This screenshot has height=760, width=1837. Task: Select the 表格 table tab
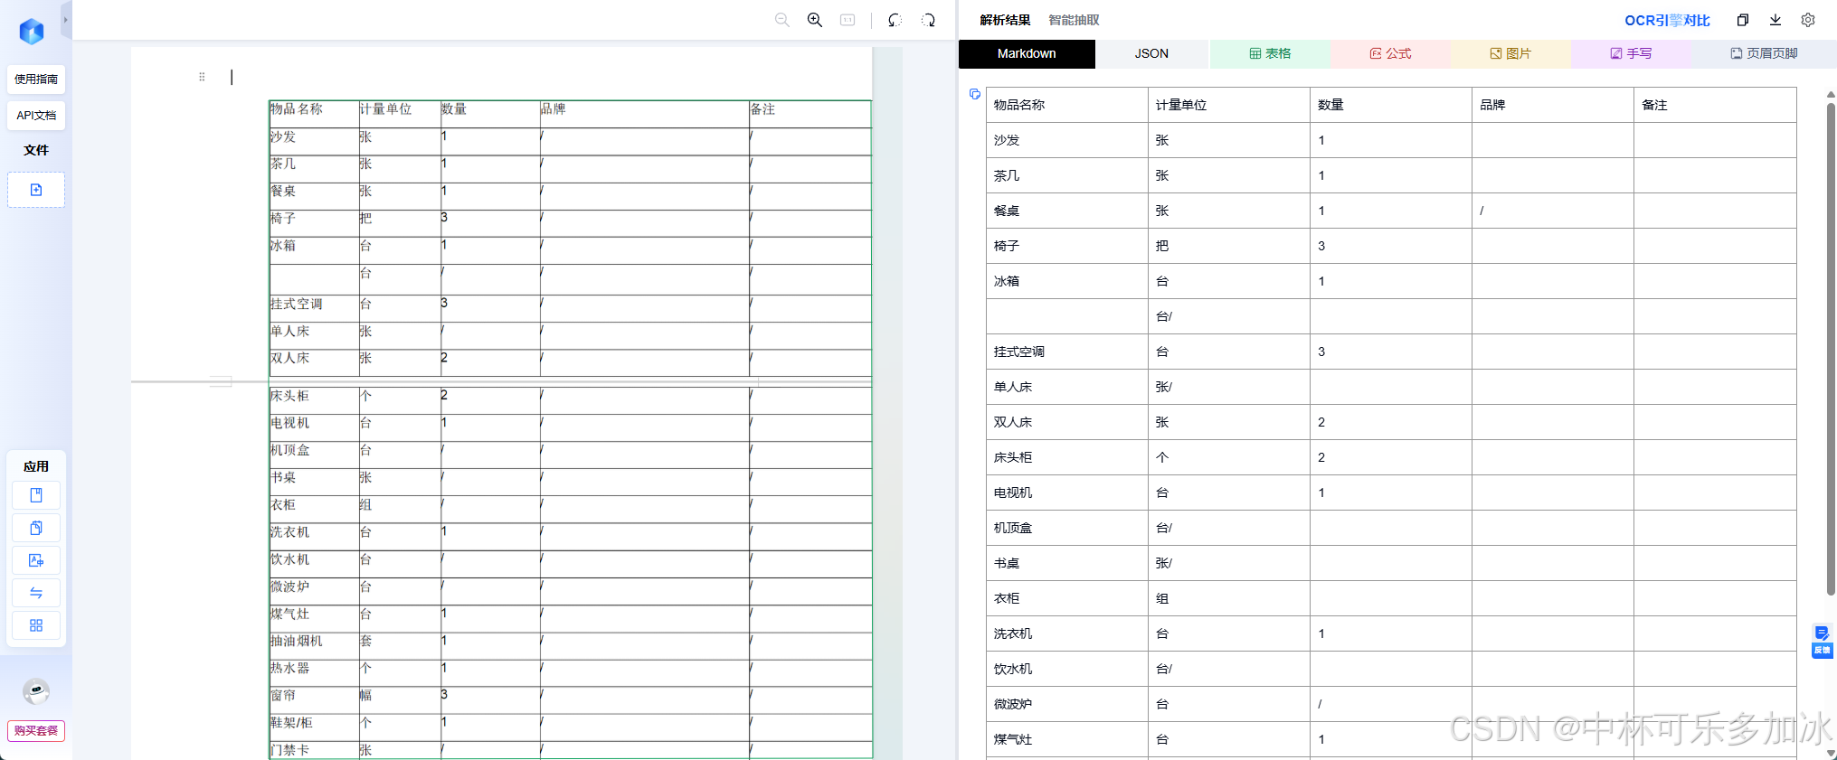pyautogui.click(x=1270, y=53)
